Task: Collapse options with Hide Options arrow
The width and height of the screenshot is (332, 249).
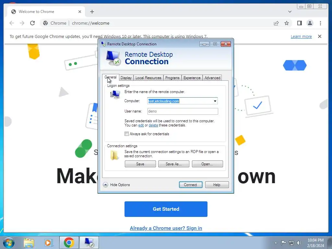Action: point(105,184)
